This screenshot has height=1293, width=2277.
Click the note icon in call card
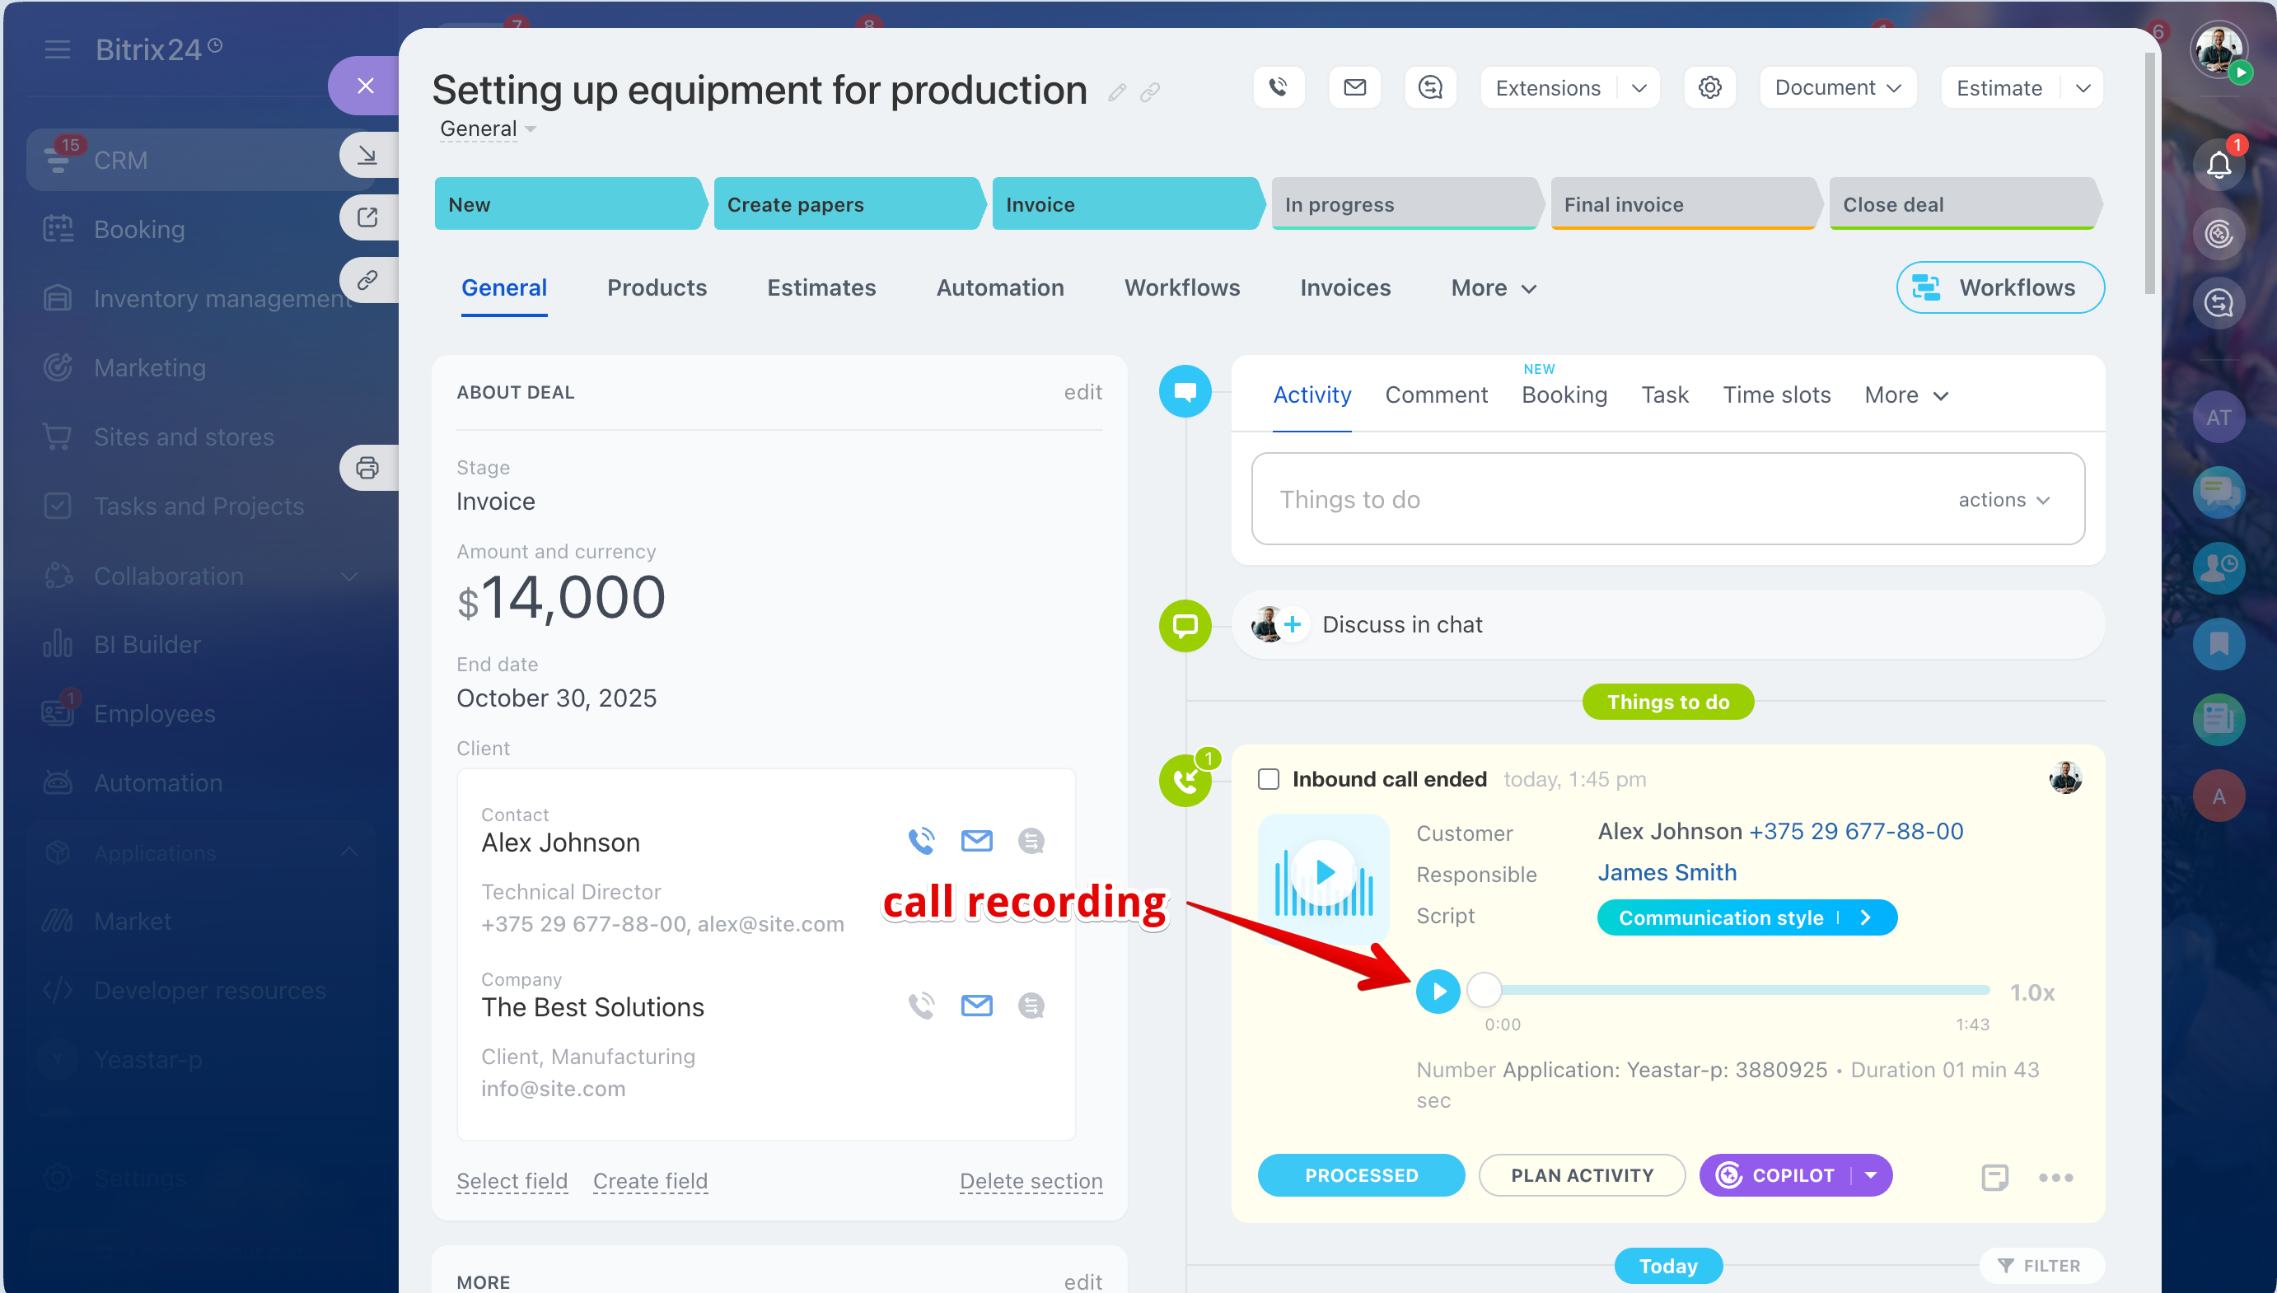pos(1994,1177)
